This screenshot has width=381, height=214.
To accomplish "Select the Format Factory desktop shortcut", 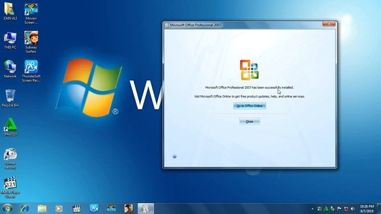I will click(10, 159).
